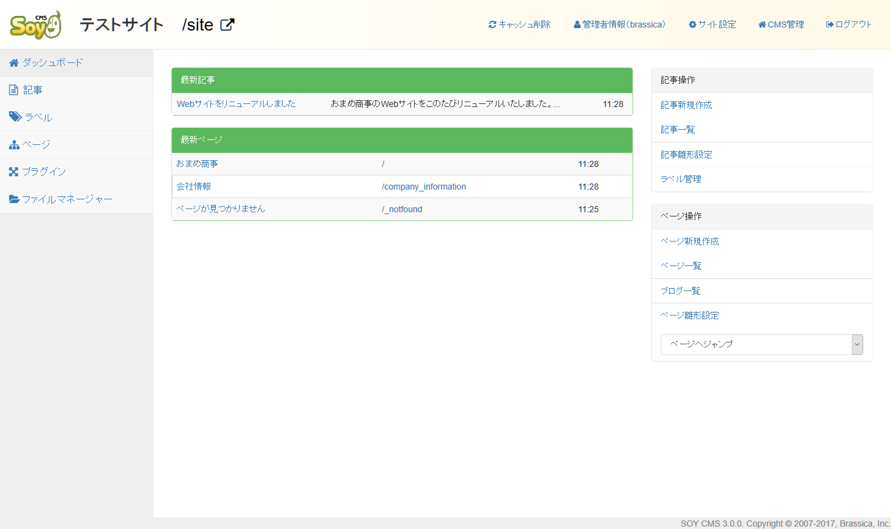Click the Soy CMS logo
The image size is (891, 529).
point(35,25)
